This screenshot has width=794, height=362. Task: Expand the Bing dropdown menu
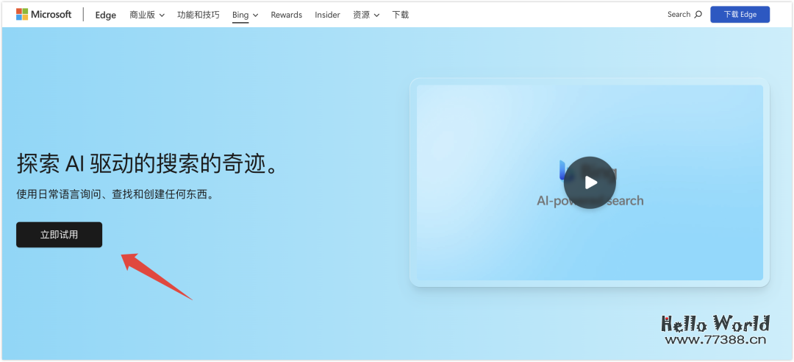pos(245,15)
